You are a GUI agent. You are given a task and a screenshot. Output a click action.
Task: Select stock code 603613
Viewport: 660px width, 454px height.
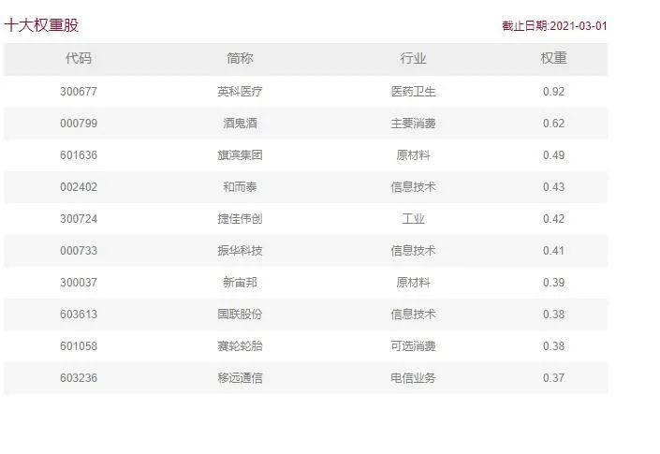79,315
